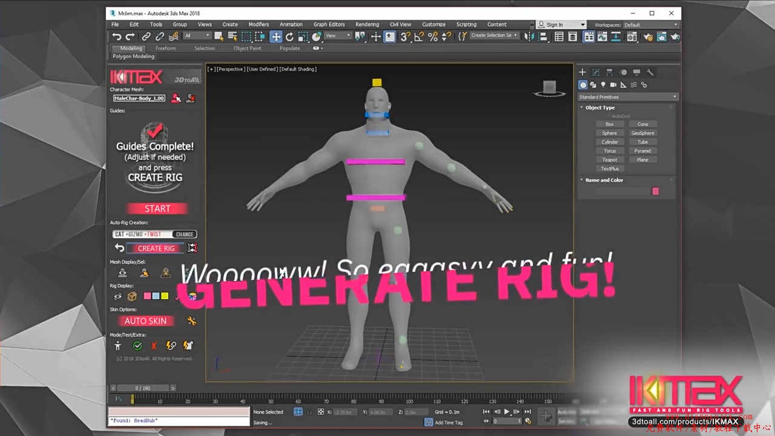Open the Modify panel tab icon
The height and width of the screenshot is (436, 775).
tap(596, 72)
